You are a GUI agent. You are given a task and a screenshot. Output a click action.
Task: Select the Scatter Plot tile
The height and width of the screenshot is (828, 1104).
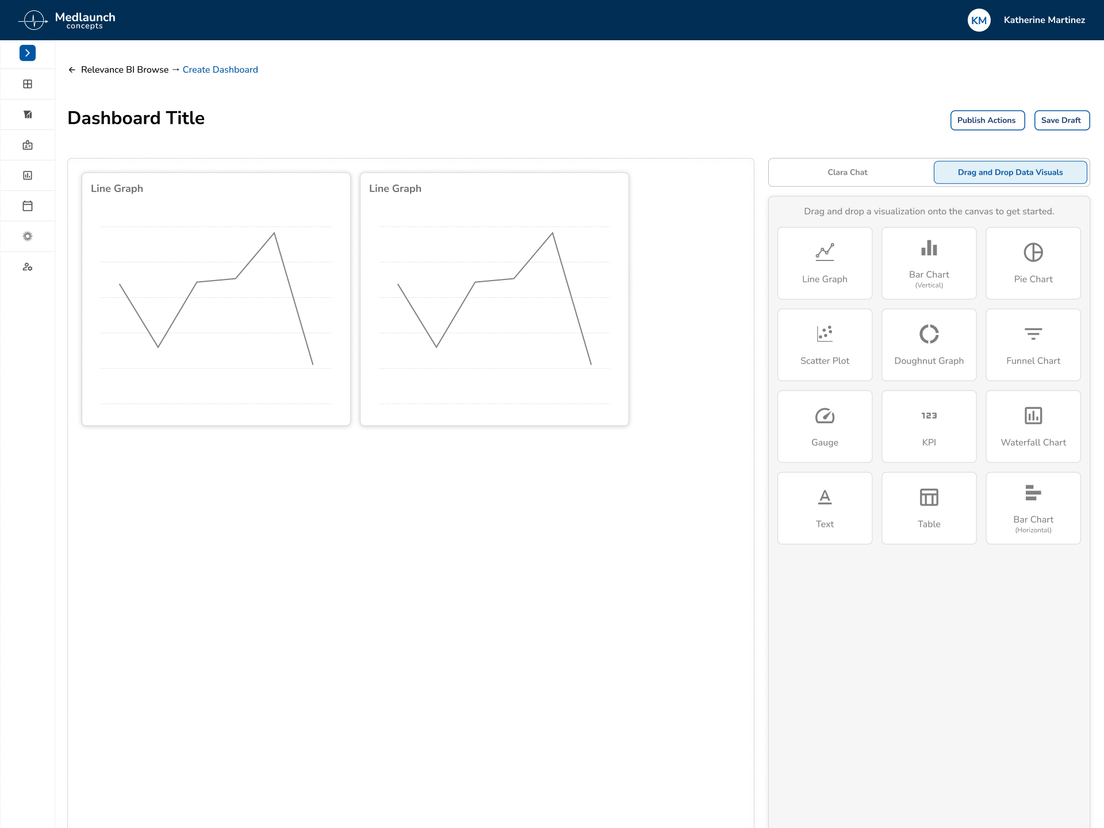(x=825, y=345)
